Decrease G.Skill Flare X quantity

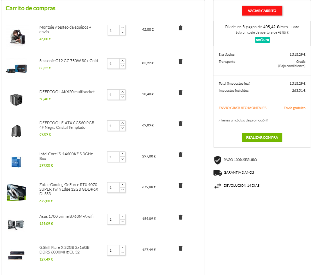[x=123, y=253]
